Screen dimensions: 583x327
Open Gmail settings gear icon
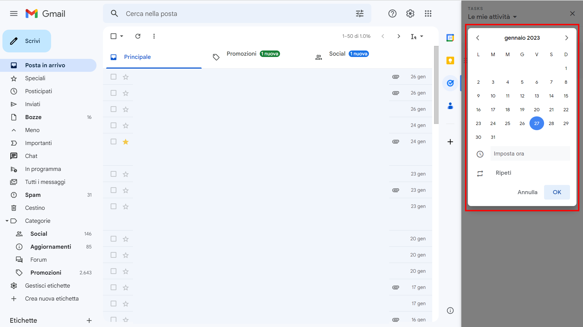(x=410, y=14)
